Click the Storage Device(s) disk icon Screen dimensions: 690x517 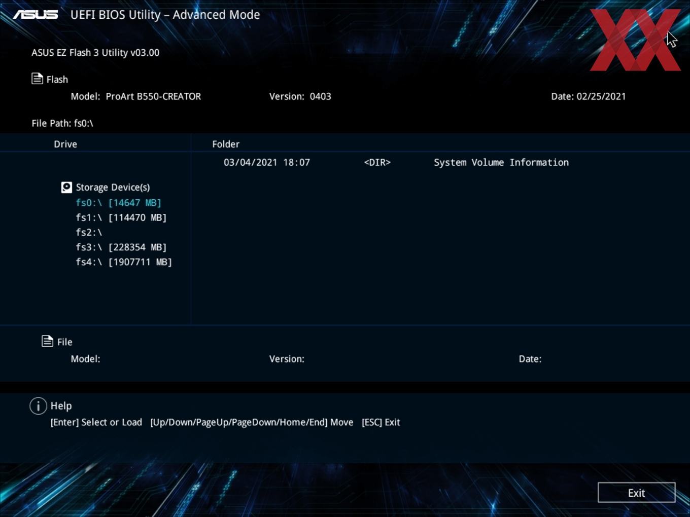pyautogui.click(x=66, y=188)
